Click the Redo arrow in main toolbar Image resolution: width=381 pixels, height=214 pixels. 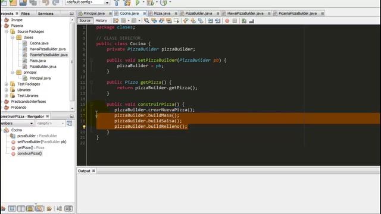(x=56, y=2)
